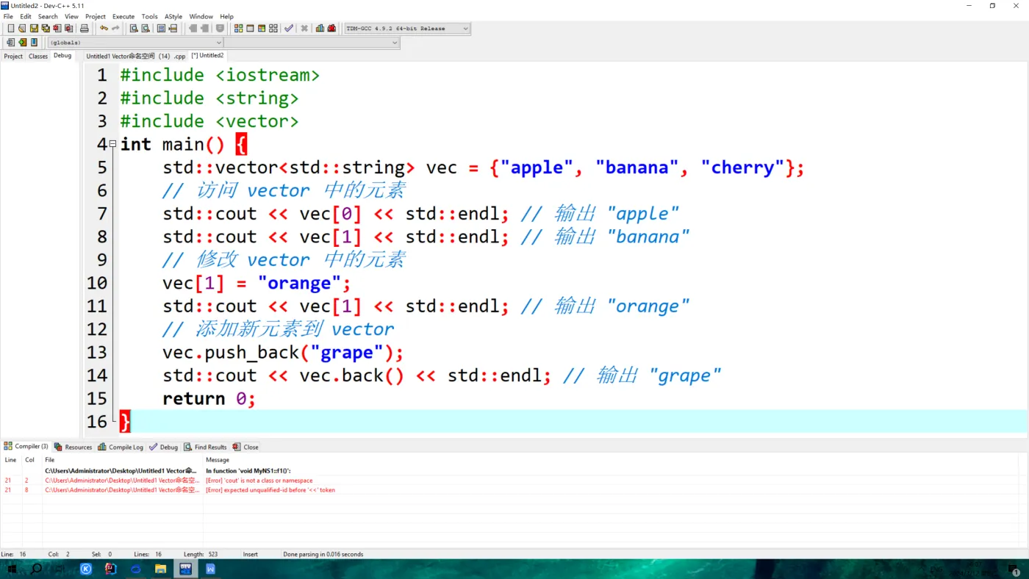The width and height of the screenshot is (1029, 579).
Task: Run the program via toolbar icon
Action: click(x=250, y=29)
